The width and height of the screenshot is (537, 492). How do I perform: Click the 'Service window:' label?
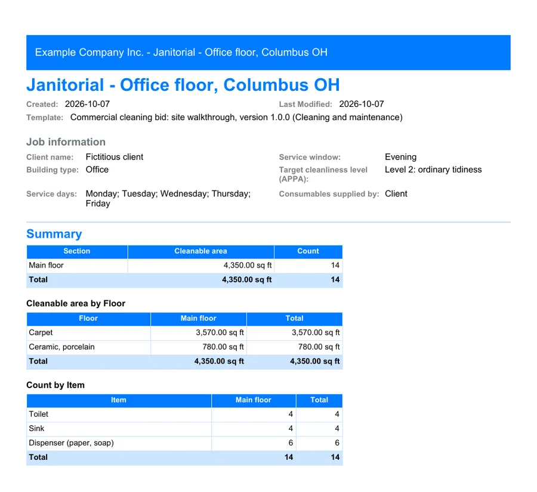point(310,157)
